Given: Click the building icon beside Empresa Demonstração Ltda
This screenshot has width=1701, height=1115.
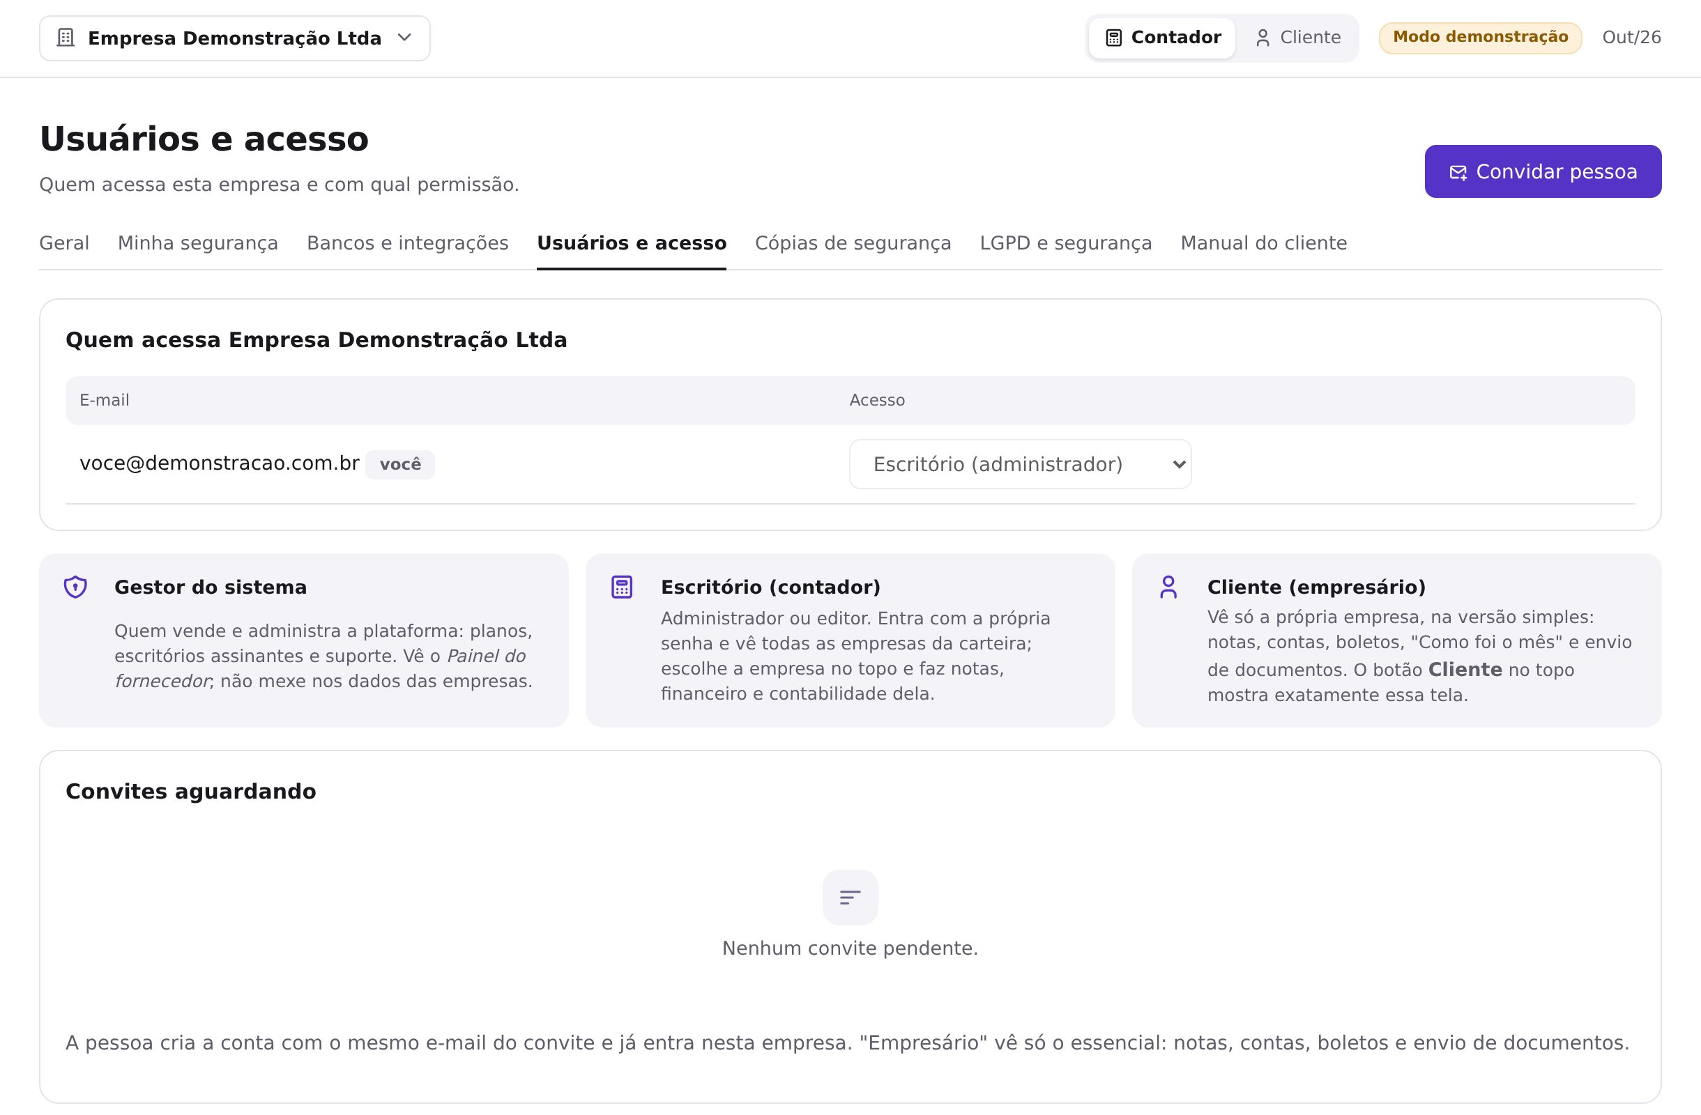Looking at the screenshot, I should click(x=66, y=38).
